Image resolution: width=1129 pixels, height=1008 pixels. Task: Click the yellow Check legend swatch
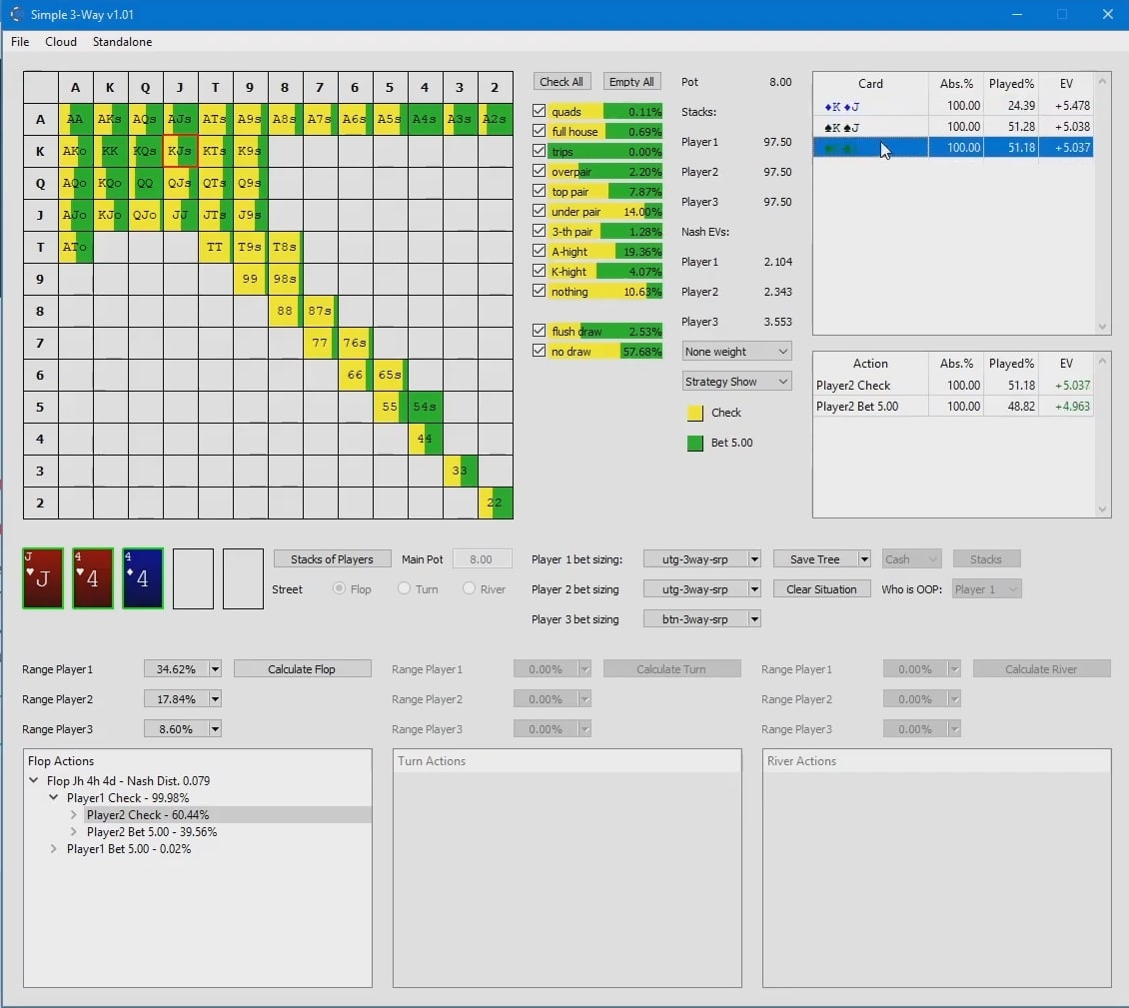pos(694,413)
